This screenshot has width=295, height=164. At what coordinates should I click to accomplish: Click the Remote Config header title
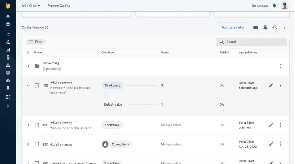pos(58,5)
